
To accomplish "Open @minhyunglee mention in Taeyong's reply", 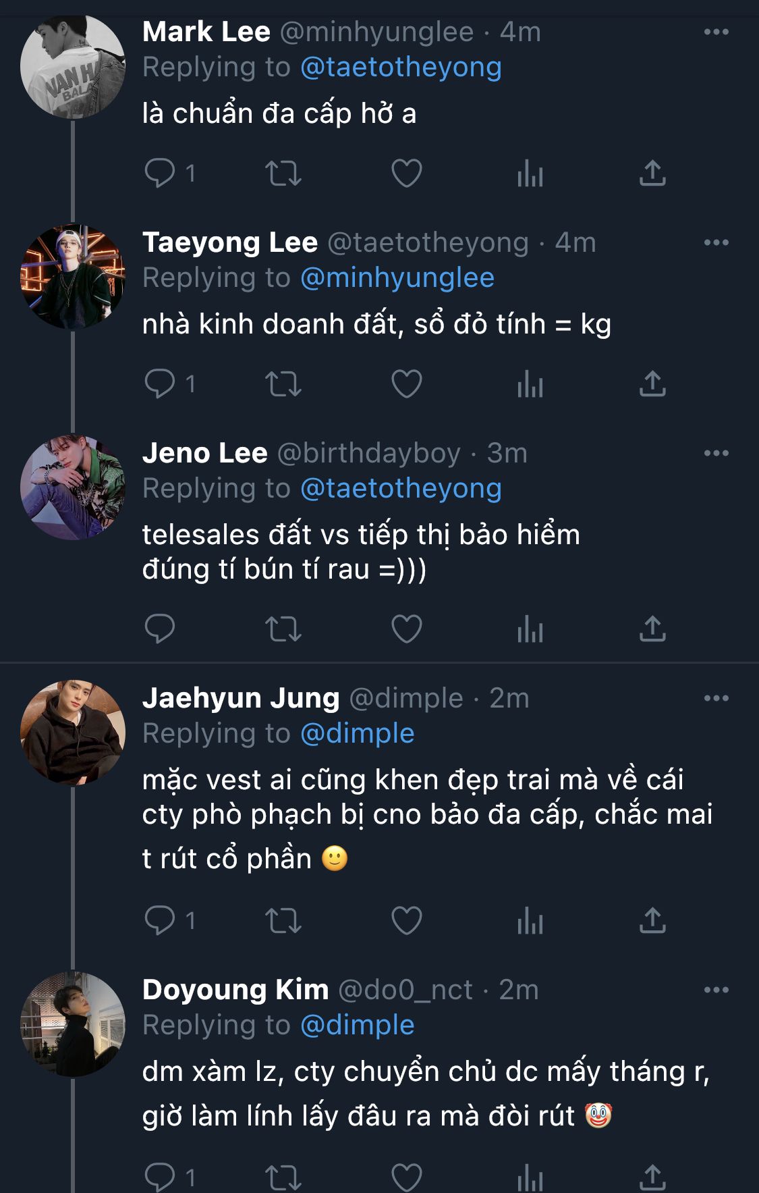I will 397,278.
